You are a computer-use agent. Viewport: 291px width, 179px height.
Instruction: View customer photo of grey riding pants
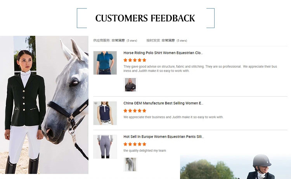(x=130, y=165)
